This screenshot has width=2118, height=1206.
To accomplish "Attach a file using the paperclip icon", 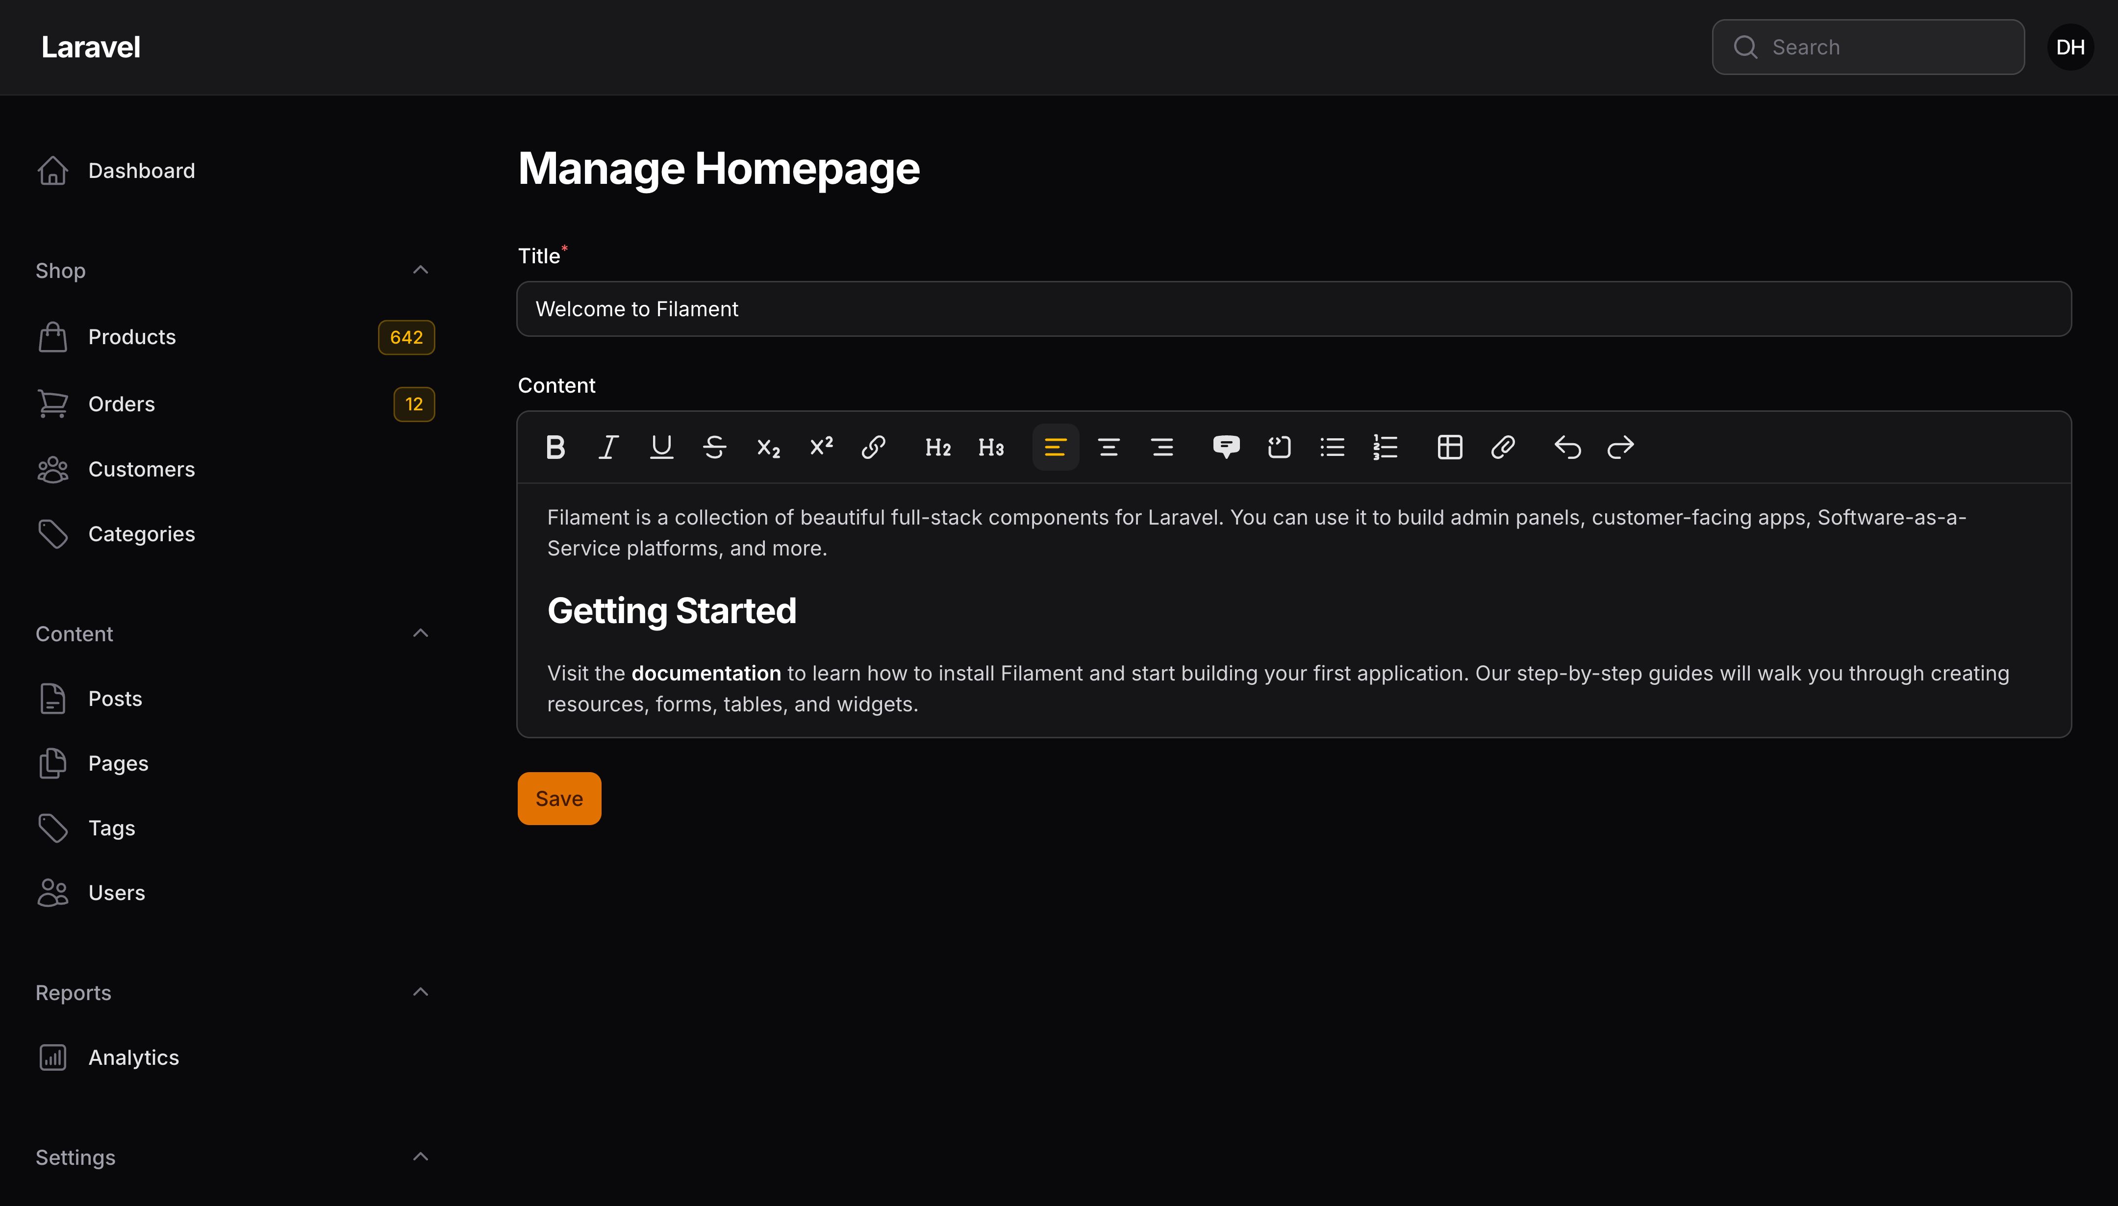I will [x=1503, y=447].
